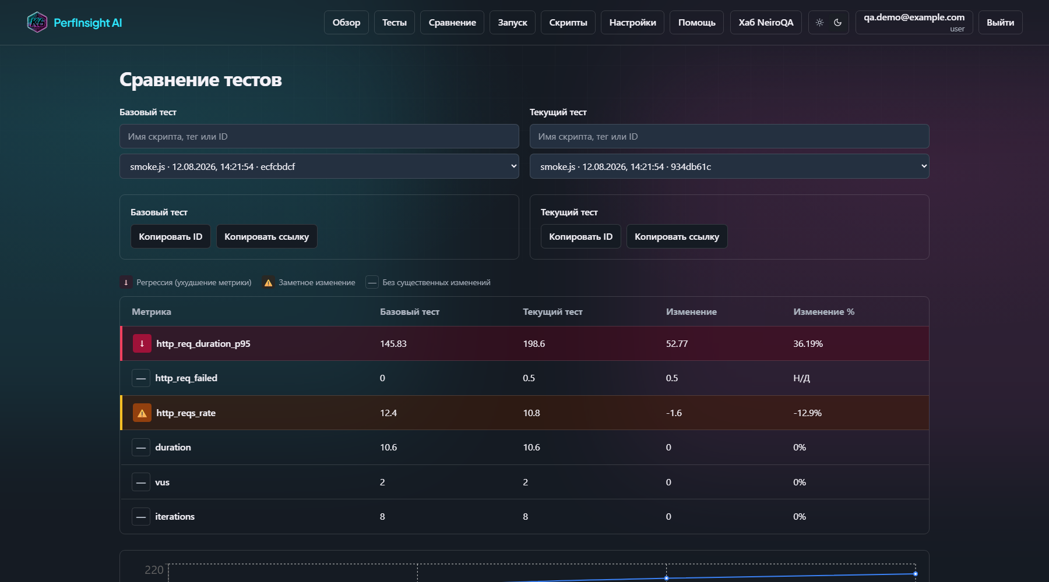Image resolution: width=1049 pixels, height=582 pixels.
Task: Click dash icon on vus row
Action: (141, 482)
